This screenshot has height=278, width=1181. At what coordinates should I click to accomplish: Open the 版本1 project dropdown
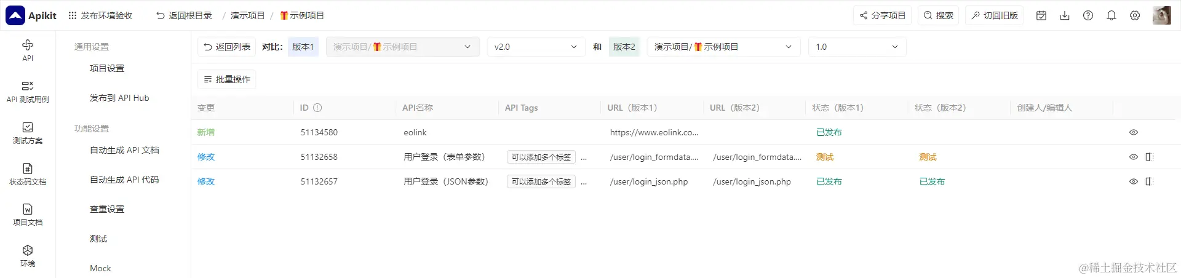[403, 47]
